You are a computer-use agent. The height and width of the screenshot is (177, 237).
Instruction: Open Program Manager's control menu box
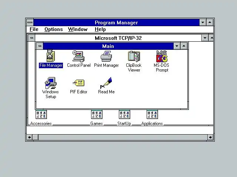pyautogui.click(x=30, y=22)
